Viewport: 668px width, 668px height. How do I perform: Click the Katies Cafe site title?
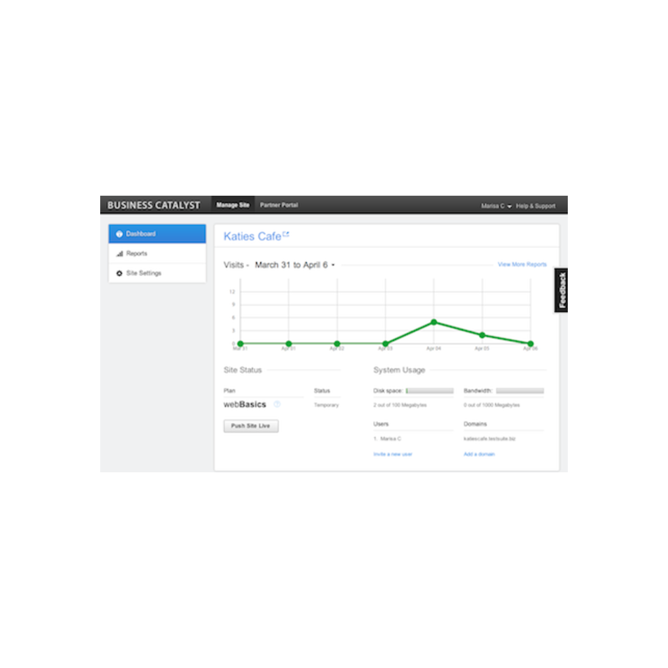coord(253,236)
